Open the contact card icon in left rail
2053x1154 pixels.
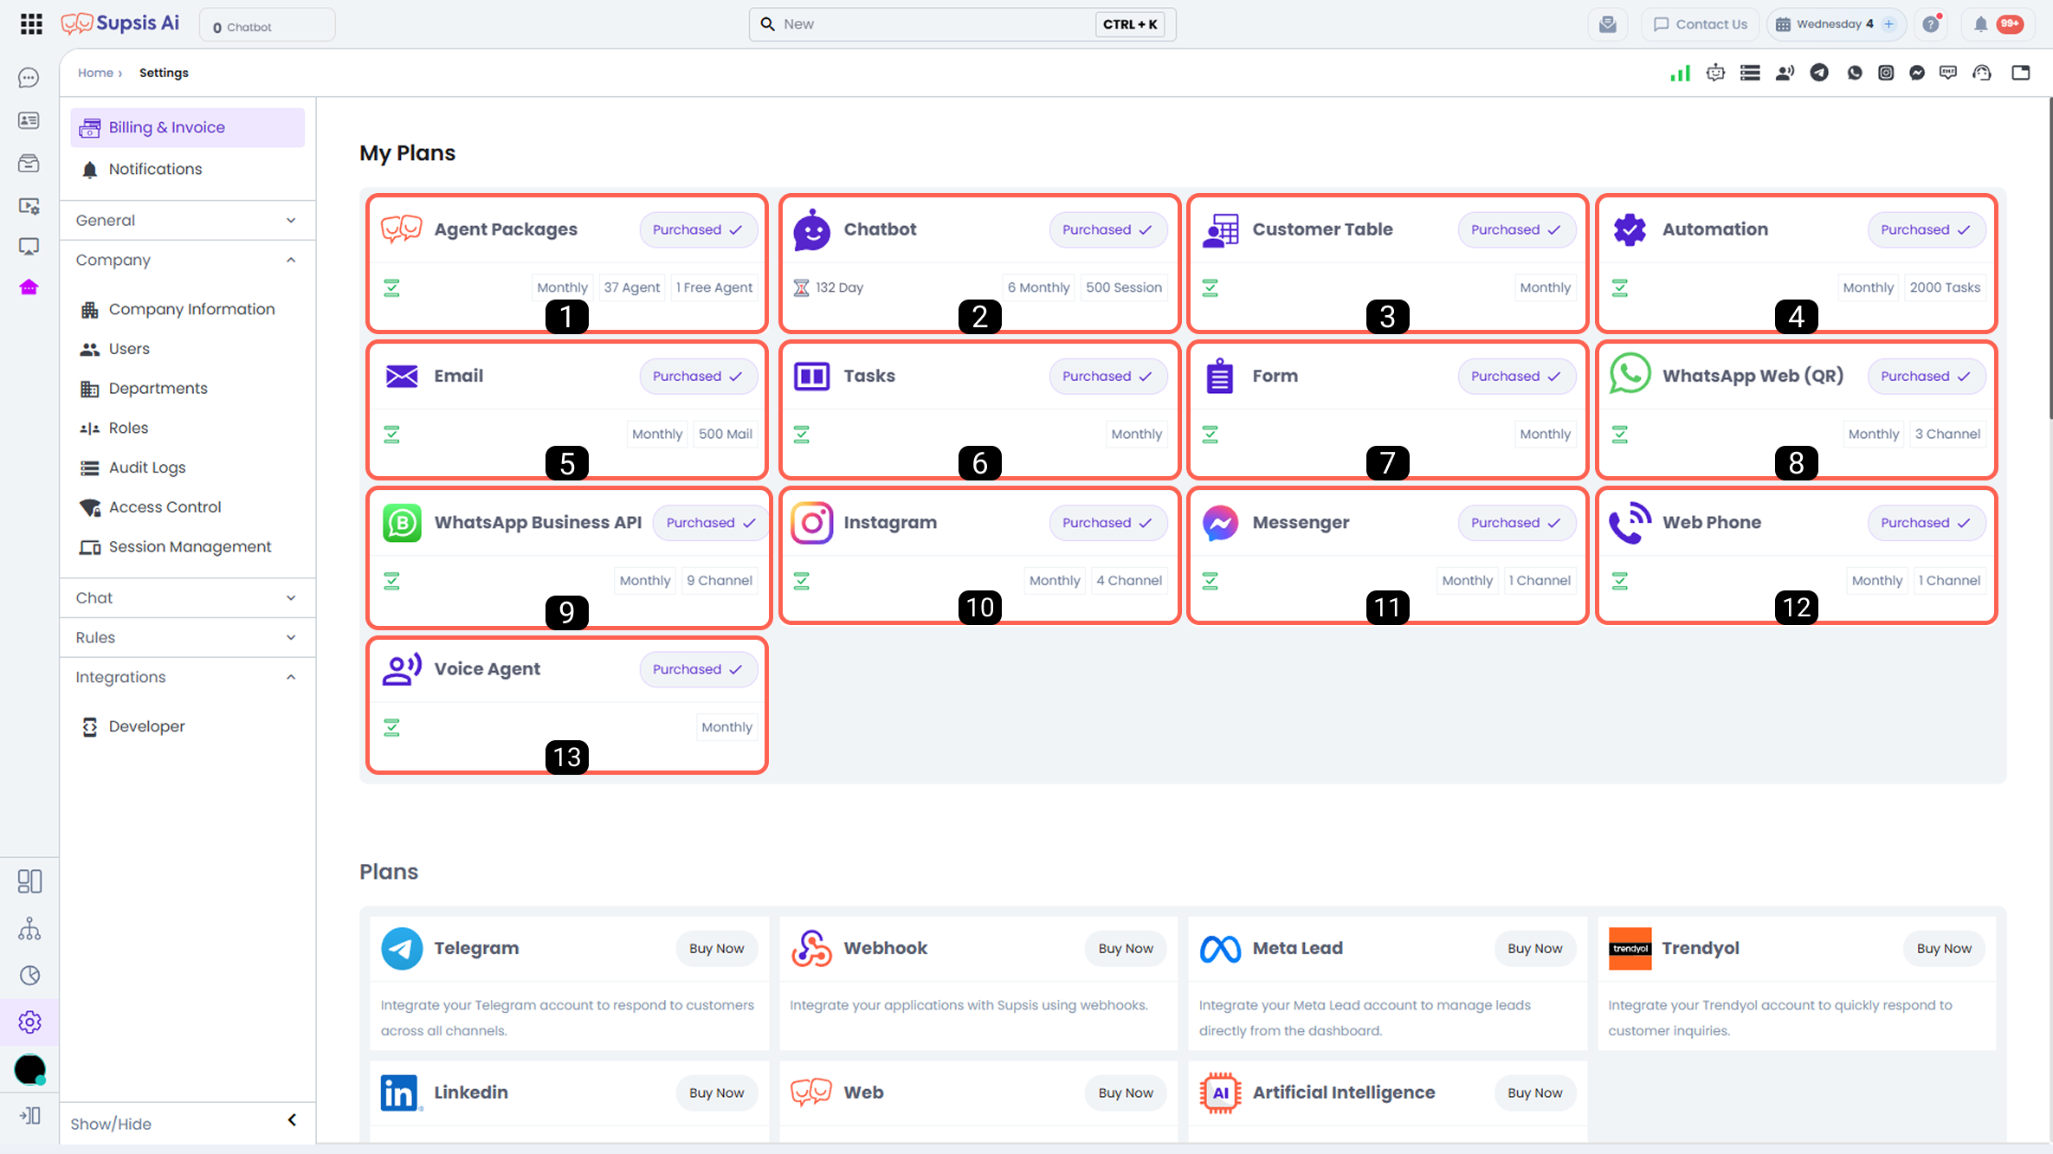29,120
